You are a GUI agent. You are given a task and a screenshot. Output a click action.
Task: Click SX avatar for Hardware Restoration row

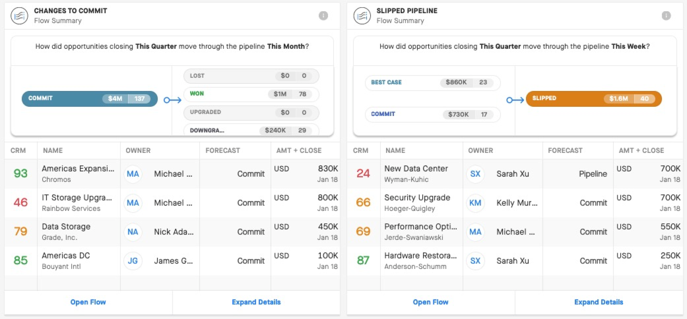475,261
